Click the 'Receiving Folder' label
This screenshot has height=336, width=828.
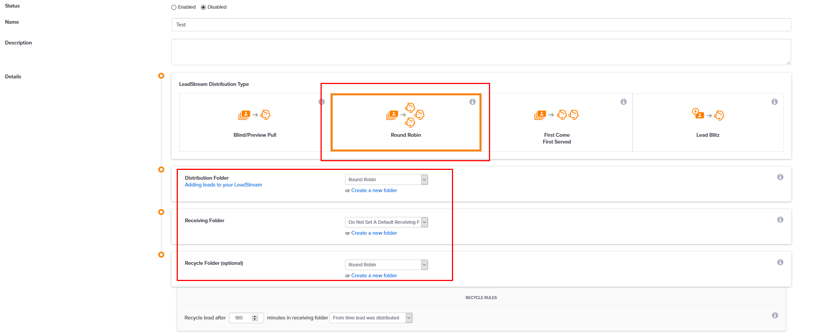[204, 220]
